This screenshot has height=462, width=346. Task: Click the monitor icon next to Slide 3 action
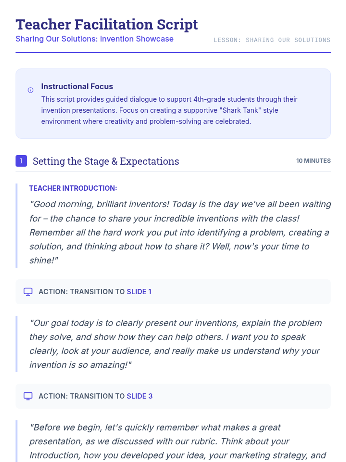28,396
